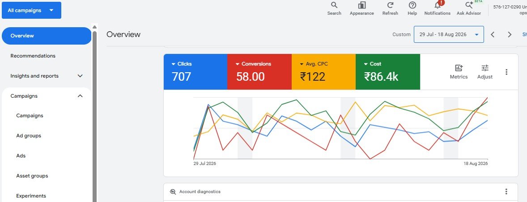
Task: Click the Account diagnostics title
Action: (200, 192)
